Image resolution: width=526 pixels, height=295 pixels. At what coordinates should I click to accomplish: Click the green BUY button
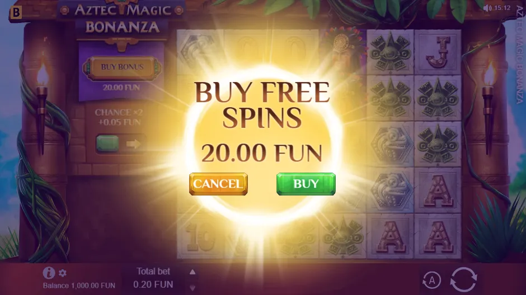pos(306,184)
